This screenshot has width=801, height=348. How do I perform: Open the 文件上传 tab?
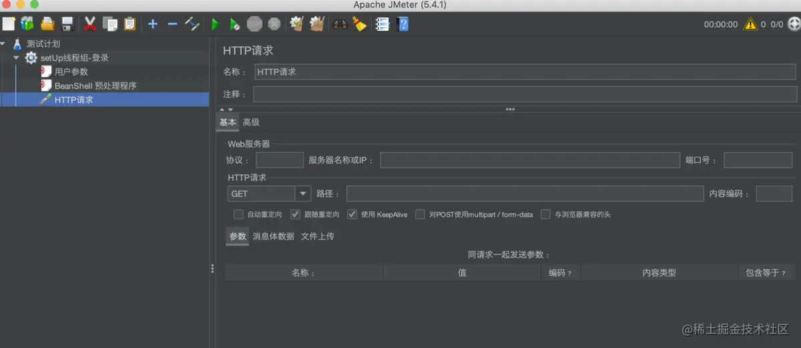317,236
